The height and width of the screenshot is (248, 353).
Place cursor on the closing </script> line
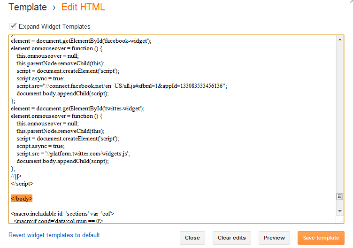tap(22, 184)
